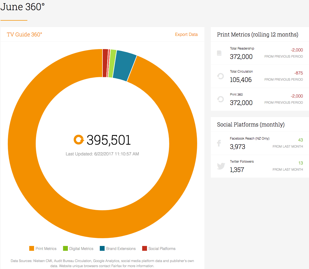Click the Print Metrics legend label
Screen dimensions: 309x269
[x=46, y=249]
